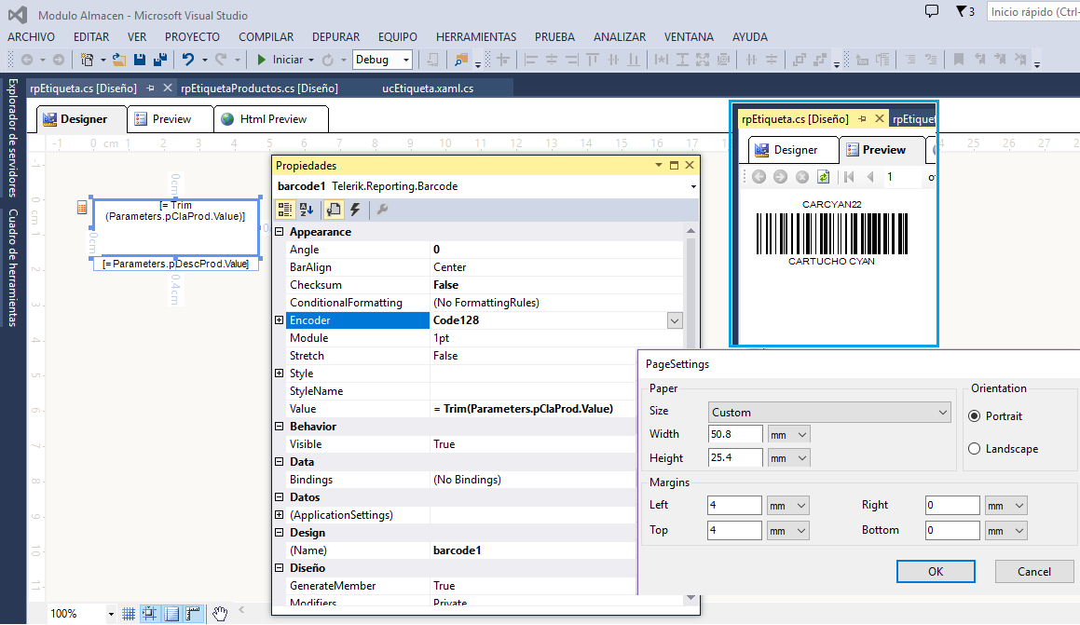The height and width of the screenshot is (625, 1080).
Task: Switch to the Html Preview tab
Action: pos(272,119)
